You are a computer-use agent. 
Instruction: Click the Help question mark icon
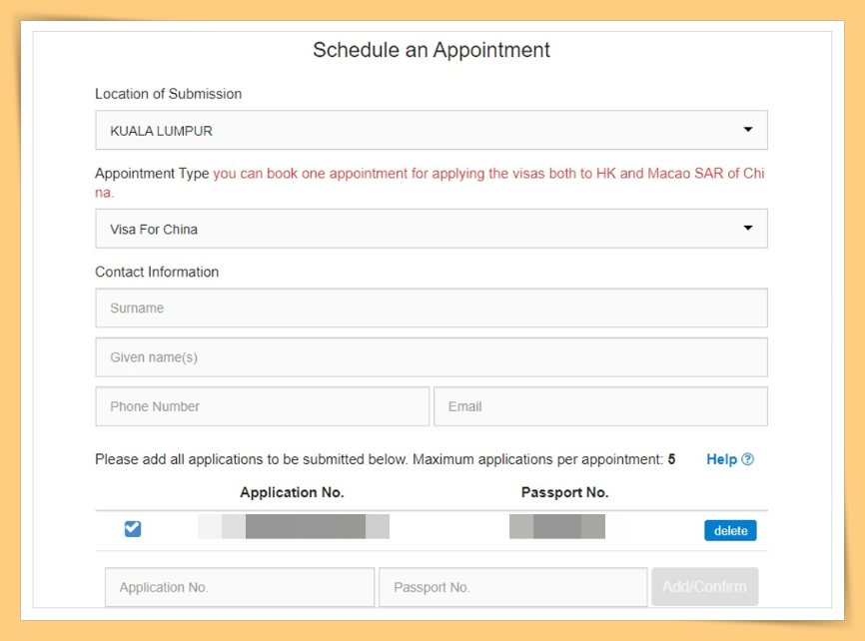coord(748,459)
